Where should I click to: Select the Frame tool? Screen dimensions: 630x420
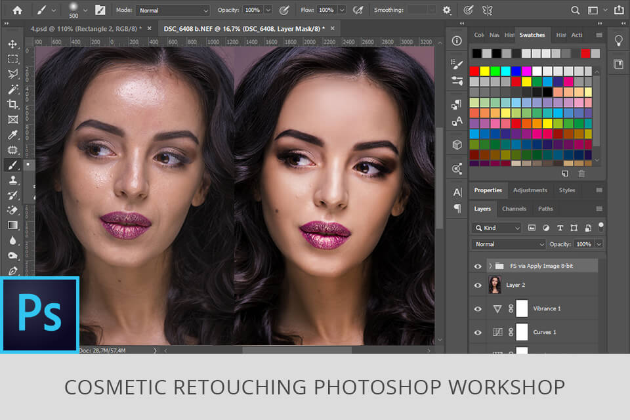coord(13,119)
